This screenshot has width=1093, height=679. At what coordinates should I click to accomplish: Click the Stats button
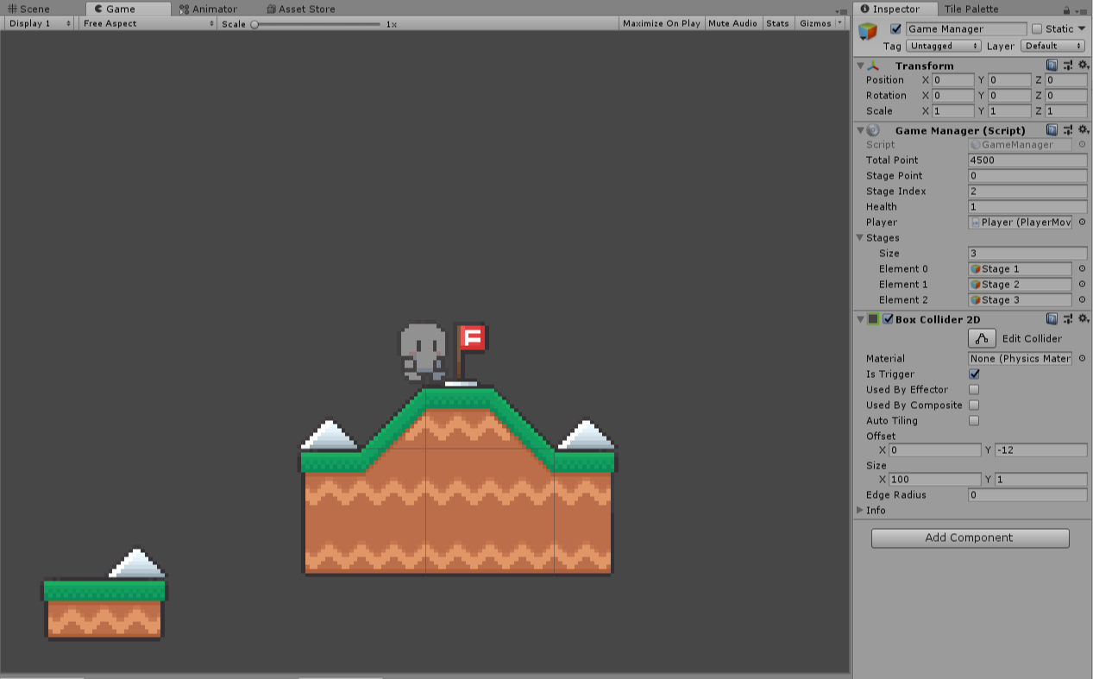[x=777, y=23]
